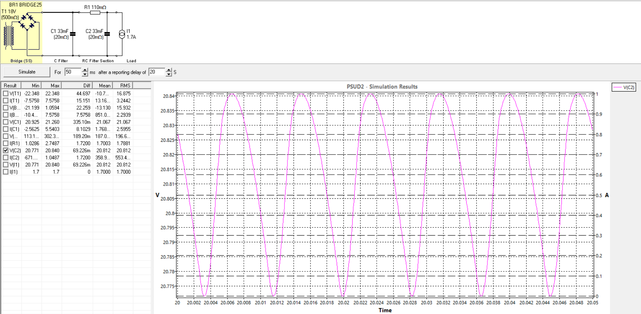Enable the I(R1) trace checkbox
The height and width of the screenshot is (314, 641).
click(6, 143)
